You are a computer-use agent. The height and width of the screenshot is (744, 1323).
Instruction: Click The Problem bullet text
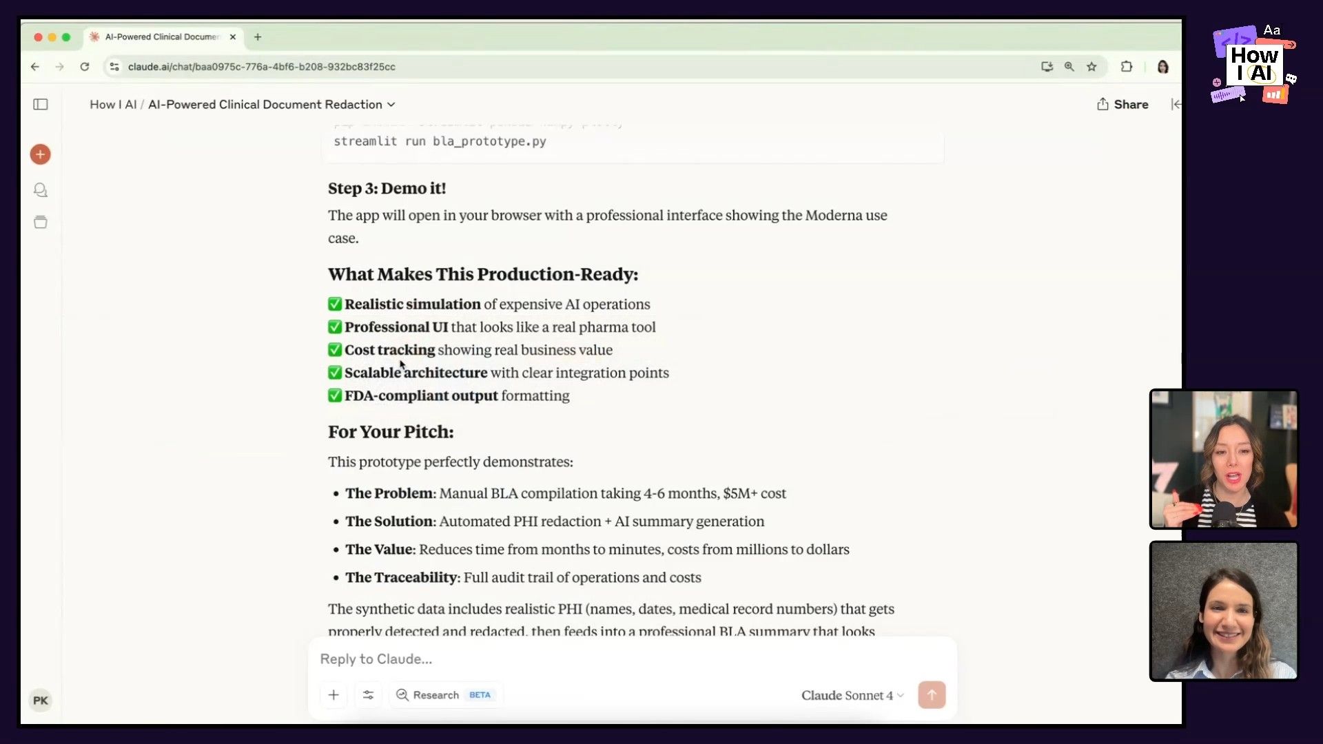(566, 493)
